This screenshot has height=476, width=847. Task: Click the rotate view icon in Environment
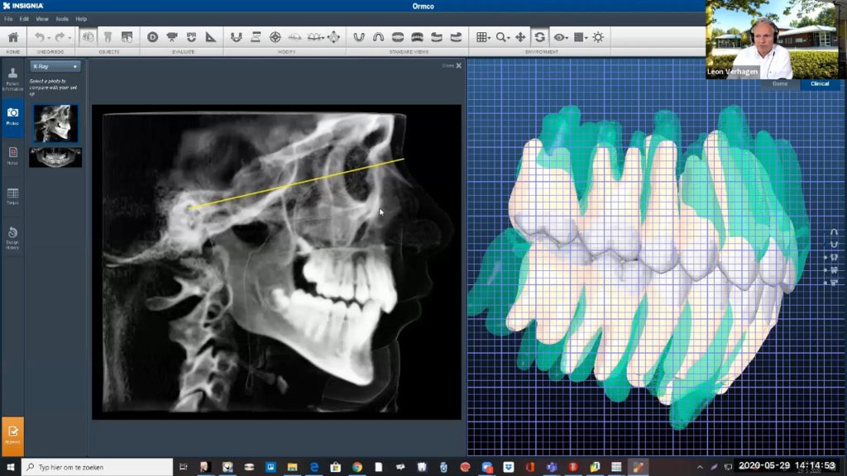pyautogui.click(x=539, y=37)
